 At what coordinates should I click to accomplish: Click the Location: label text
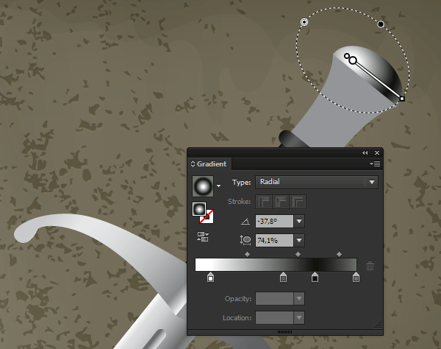click(x=237, y=318)
